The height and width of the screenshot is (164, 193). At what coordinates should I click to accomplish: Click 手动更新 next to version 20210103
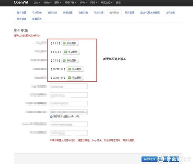point(75,69)
